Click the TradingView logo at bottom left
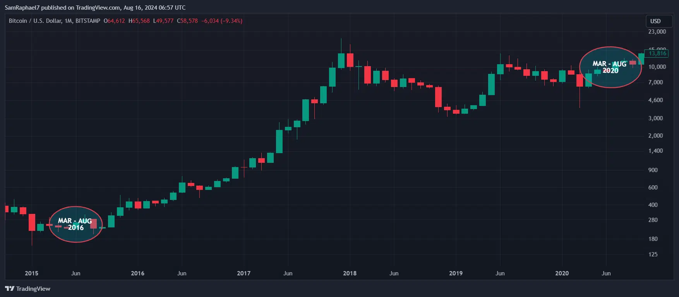This screenshot has height=297, width=679. pos(27,289)
